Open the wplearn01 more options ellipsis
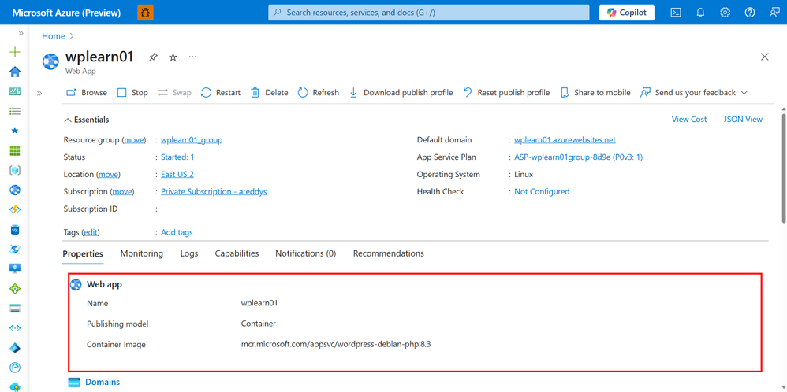Image resolution: width=787 pixels, height=392 pixels. pyautogui.click(x=192, y=57)
